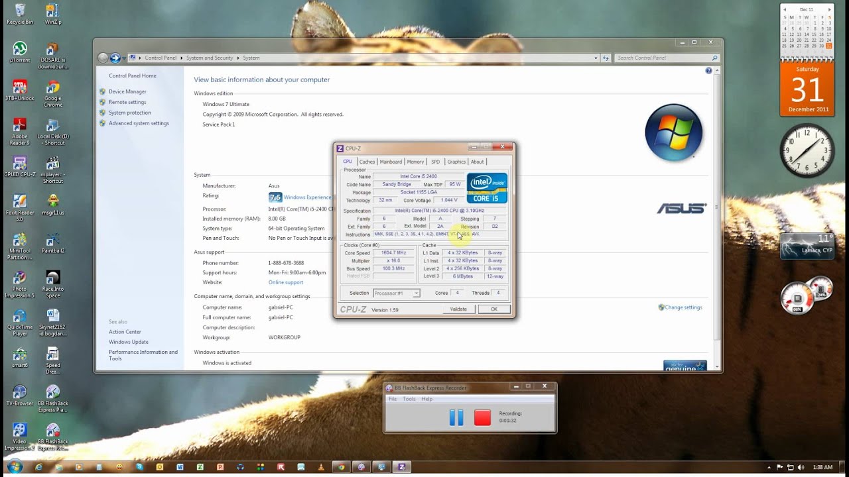Viewport: 849px width, 477px height.
Task: Click the Search Control Panel field
Action: tap(667, 58)
